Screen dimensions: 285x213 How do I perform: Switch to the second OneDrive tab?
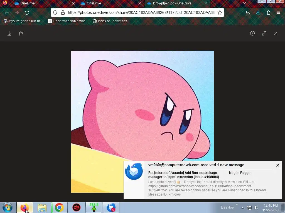pyautogui.click(x=111, y=3)
